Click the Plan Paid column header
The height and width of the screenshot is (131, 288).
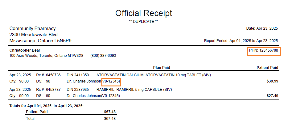162,68
